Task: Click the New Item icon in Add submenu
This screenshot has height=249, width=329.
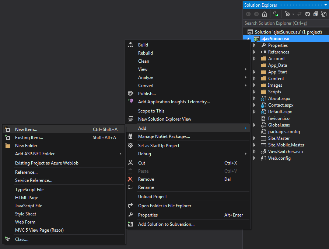Action: (x=7, y=129)
